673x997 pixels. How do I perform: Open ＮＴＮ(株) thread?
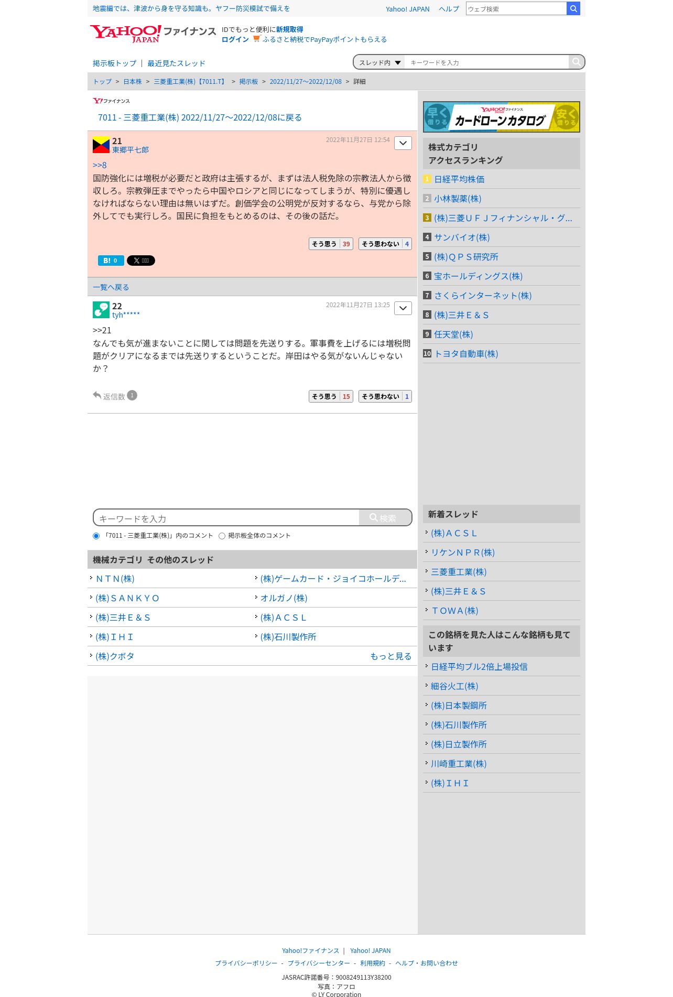(x=115, y=579)
